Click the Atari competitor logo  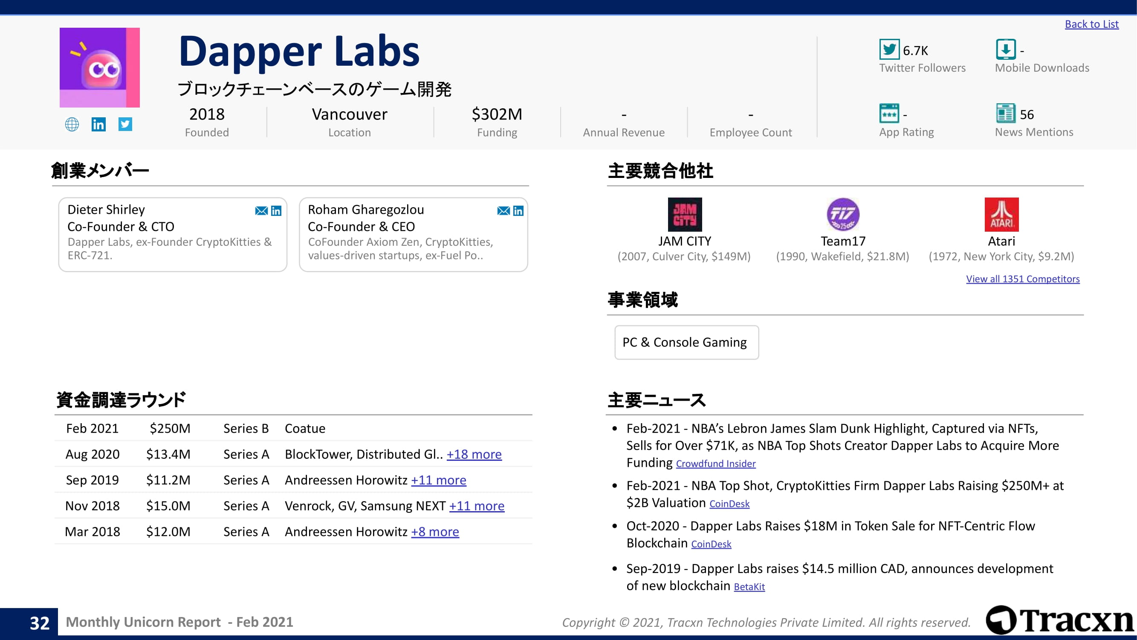pyautogui.click(x=1001, y=214)
